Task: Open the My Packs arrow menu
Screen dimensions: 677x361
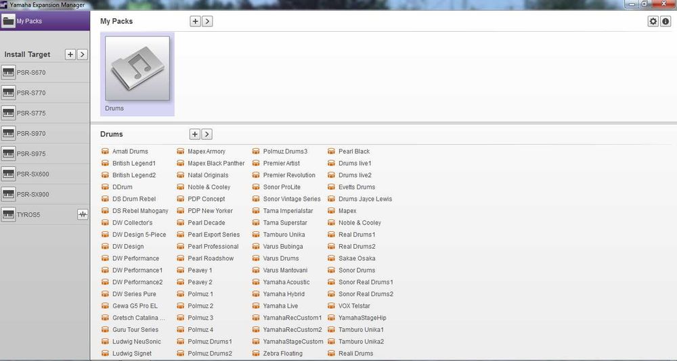Action: (x=207, y=21)
